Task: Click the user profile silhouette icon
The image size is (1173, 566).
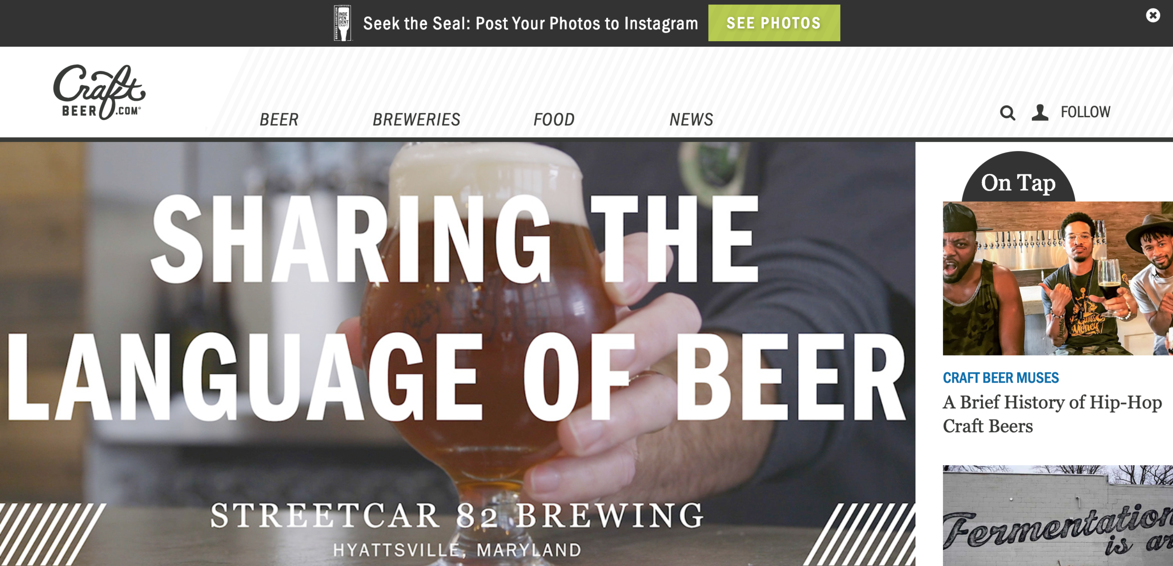Action: pos(1040,113)
